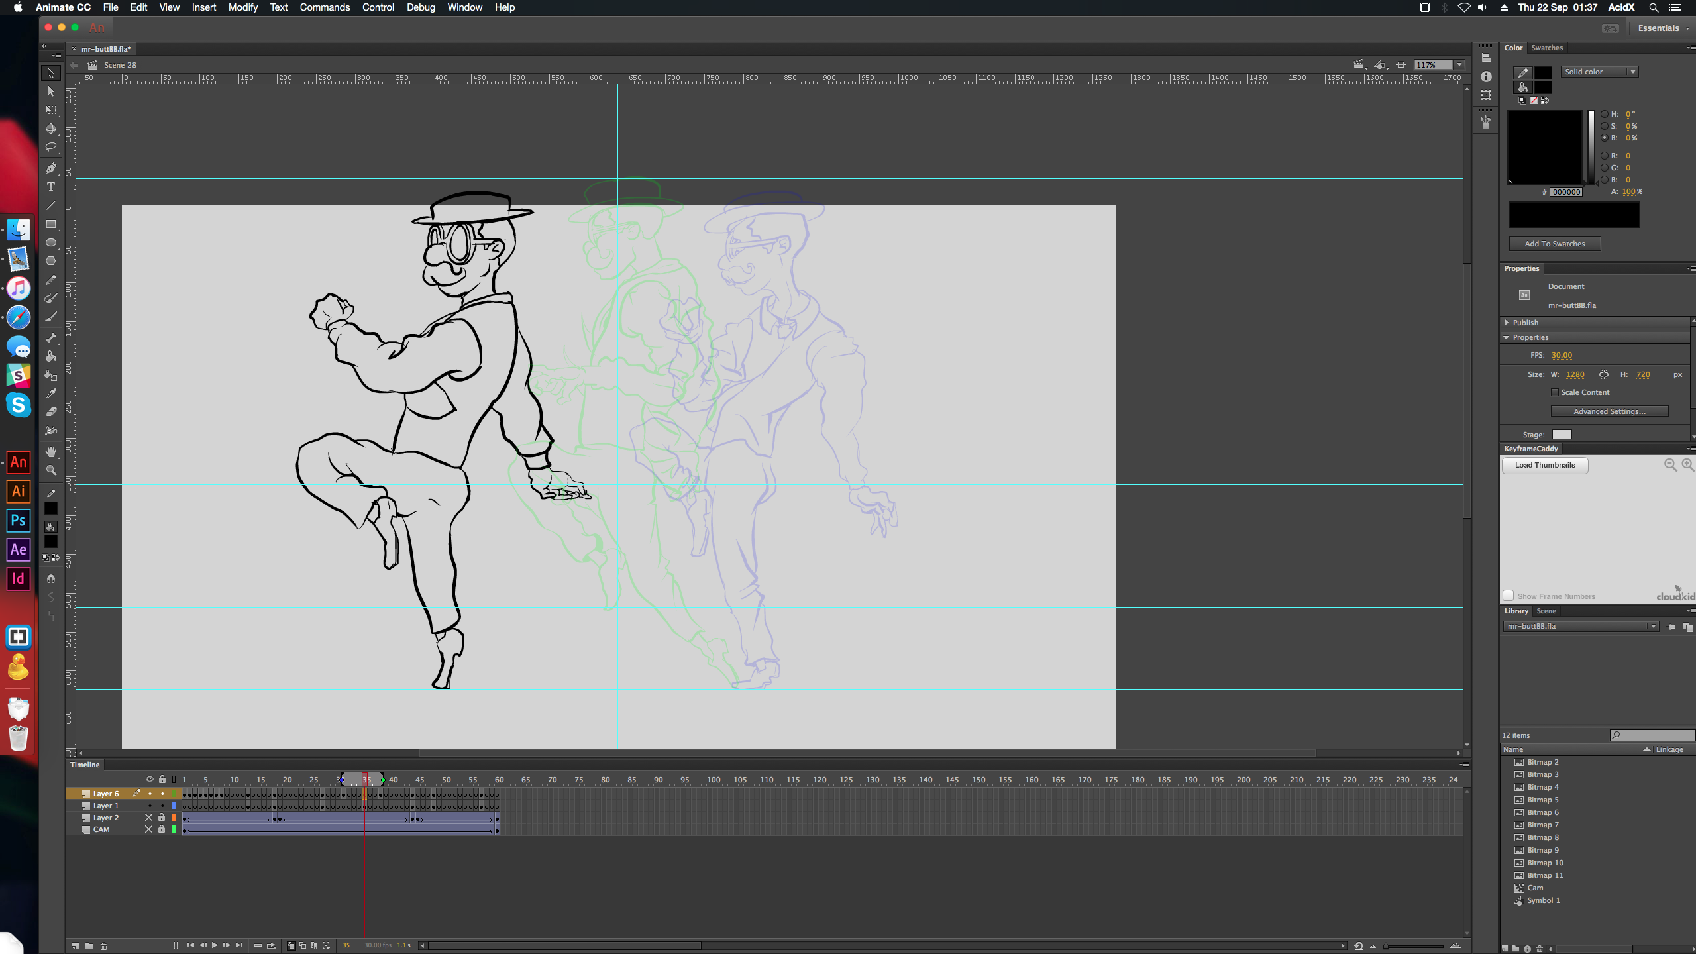The image size is (1696, 954).
Task: Pick the Lasso tool
Action: click(51, 147)
